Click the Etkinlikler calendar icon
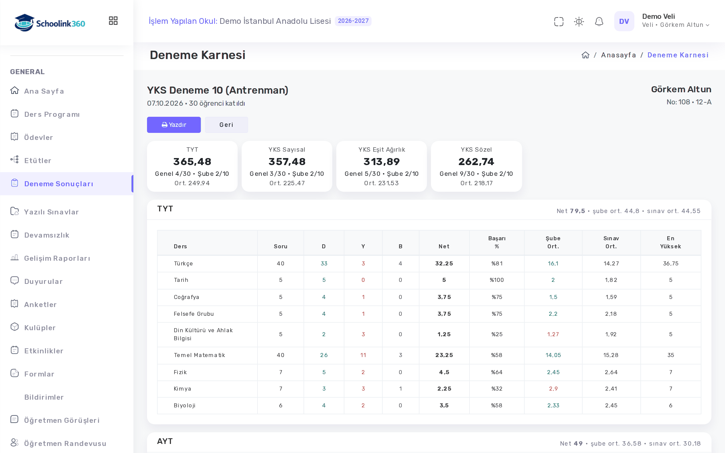The width and height of the screenshot is (725, 453). tap(14, 350)
